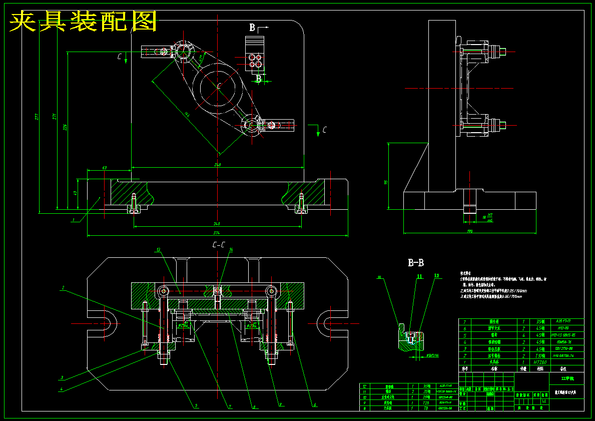Click the 序号 header cell in parts table

(464, 368)
